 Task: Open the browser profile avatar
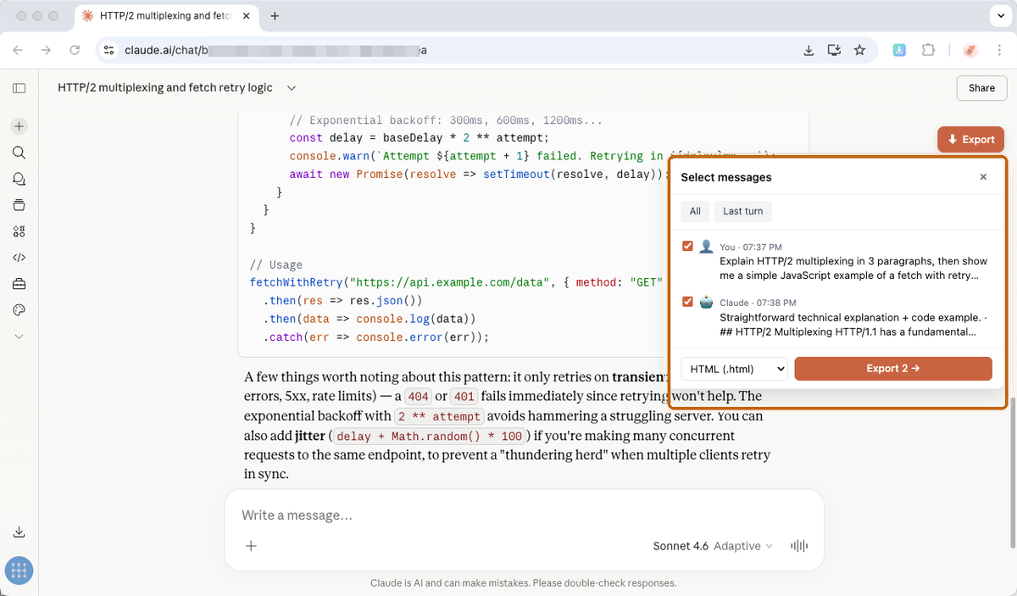point(971,50)
